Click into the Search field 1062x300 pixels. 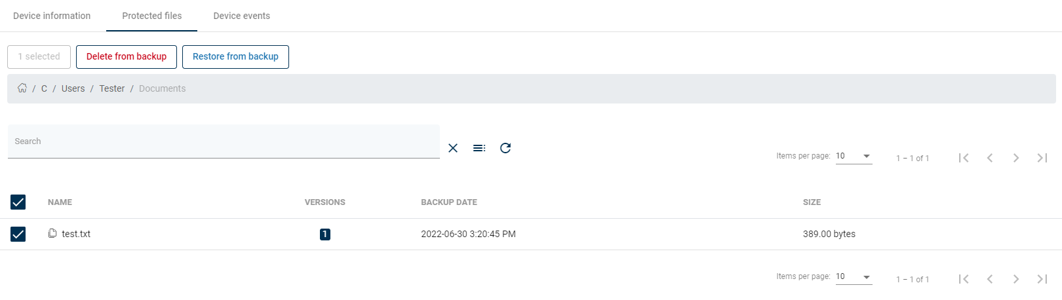[223, 141]
